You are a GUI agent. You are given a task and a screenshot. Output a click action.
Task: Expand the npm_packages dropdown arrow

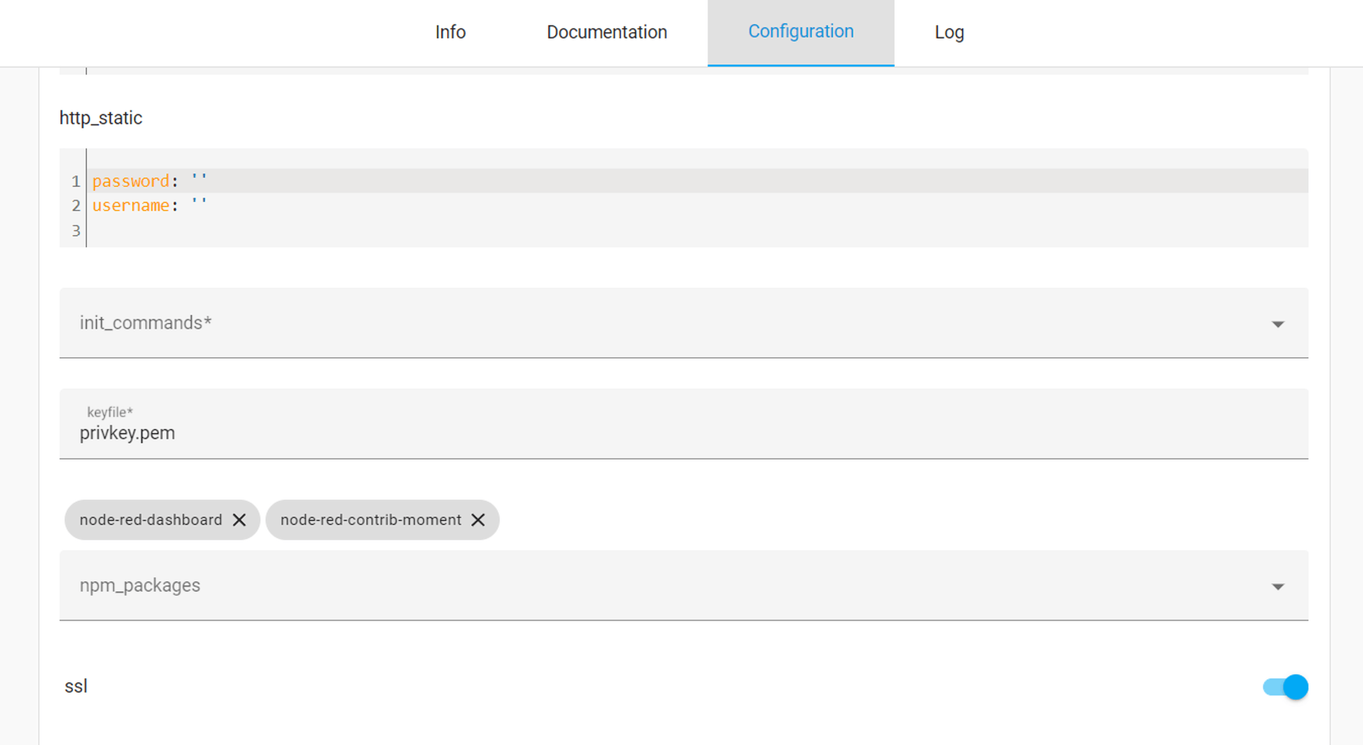pyautogui.click(x=1277, y=586)
